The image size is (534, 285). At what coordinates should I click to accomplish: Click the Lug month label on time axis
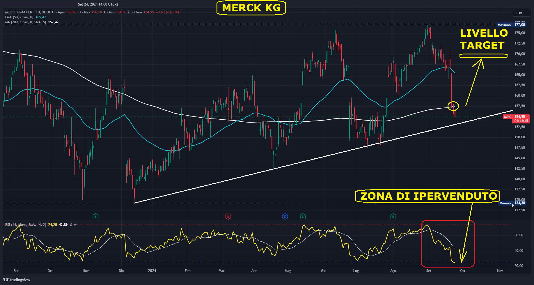click(x=356, y=271)
